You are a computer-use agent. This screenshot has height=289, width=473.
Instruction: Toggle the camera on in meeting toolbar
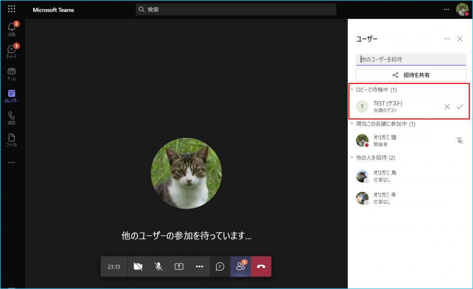(x=138, y=266)
